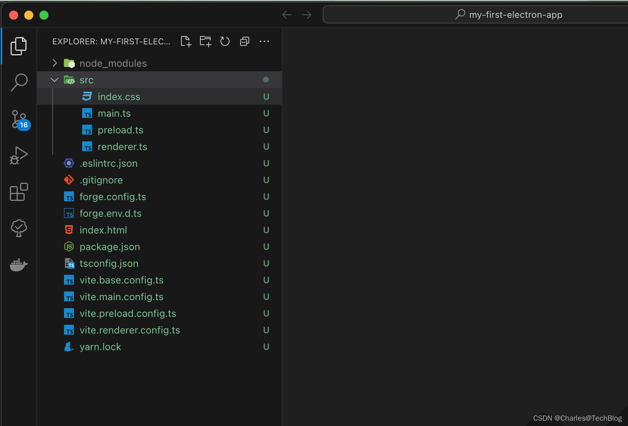
Task: Open the Run and Debug view
Action: 19,155
